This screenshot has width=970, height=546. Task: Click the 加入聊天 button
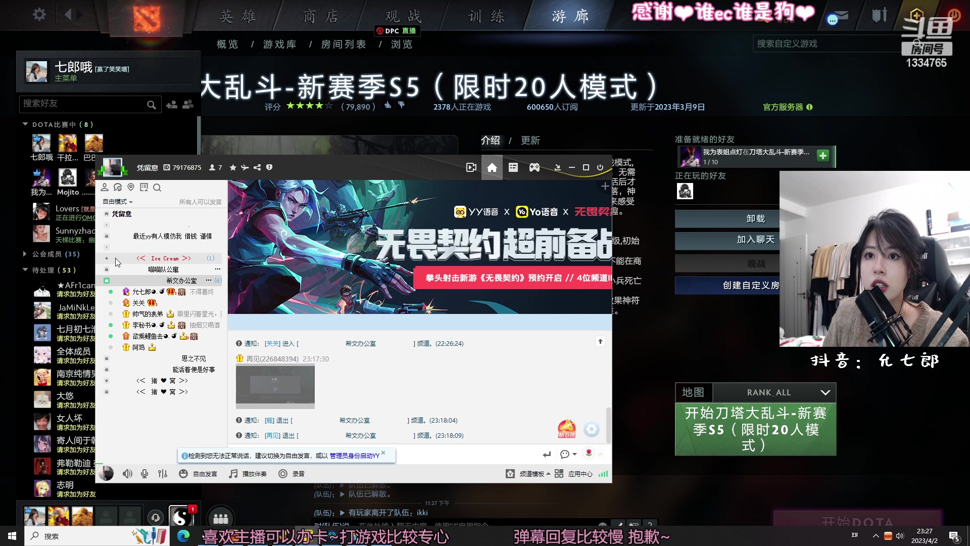(x=727, y=240)
